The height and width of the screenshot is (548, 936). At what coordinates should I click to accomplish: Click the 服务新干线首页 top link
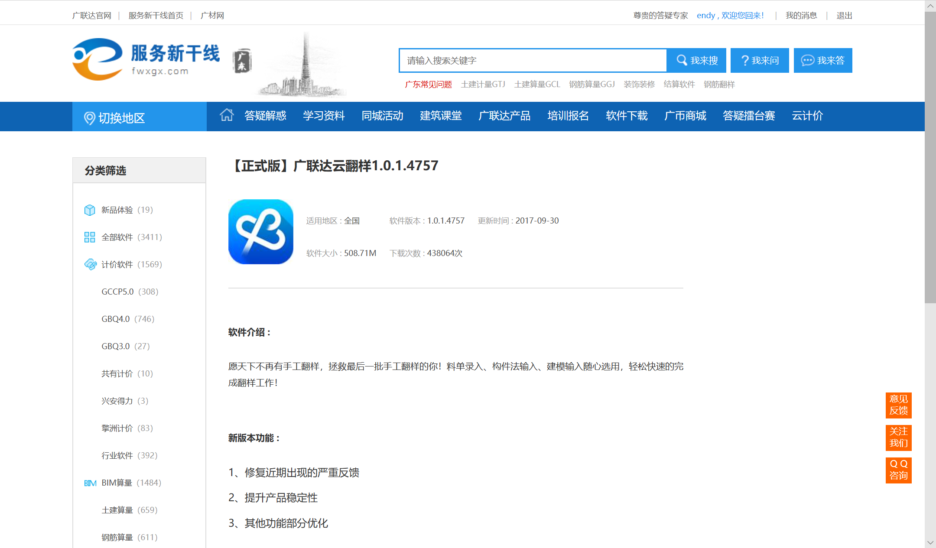(156, 16)
